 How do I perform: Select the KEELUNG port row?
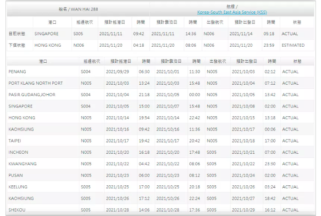click(x=17, y=186)
